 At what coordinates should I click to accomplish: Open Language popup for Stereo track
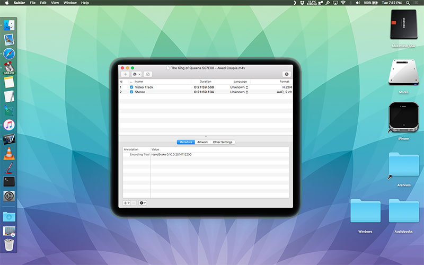[239, 92]
